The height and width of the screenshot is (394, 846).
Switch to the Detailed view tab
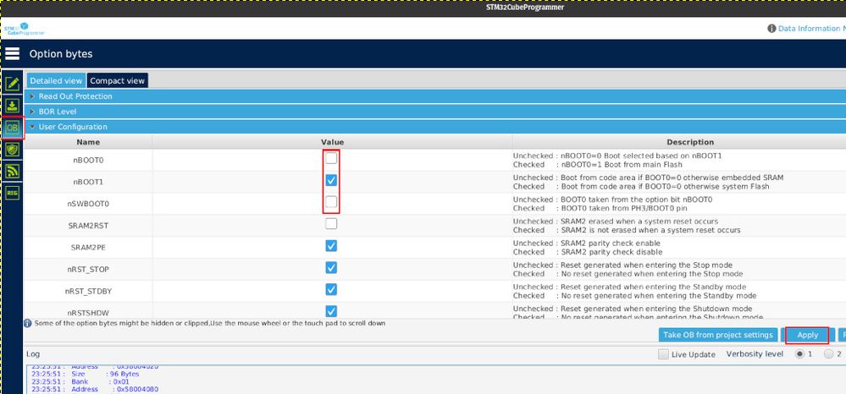click(56, 80)
